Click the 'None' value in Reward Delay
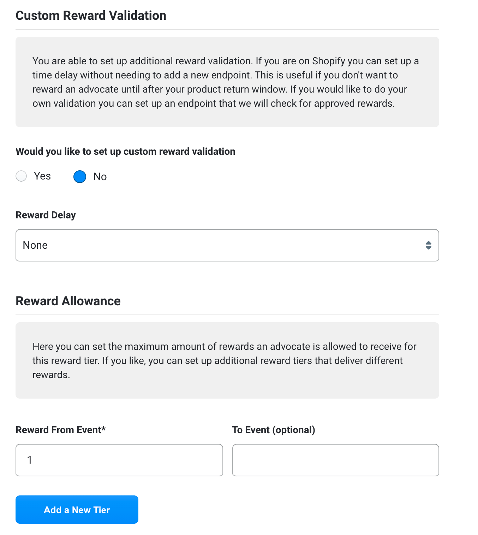This screenshot has width=478, height=535. click(x=35, y=245)
